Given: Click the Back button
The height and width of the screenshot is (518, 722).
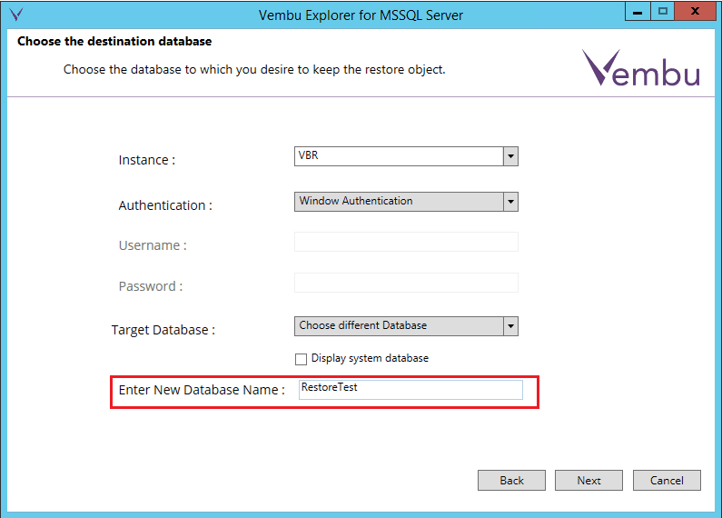Looking at the screenshot, I should [511, 481].
